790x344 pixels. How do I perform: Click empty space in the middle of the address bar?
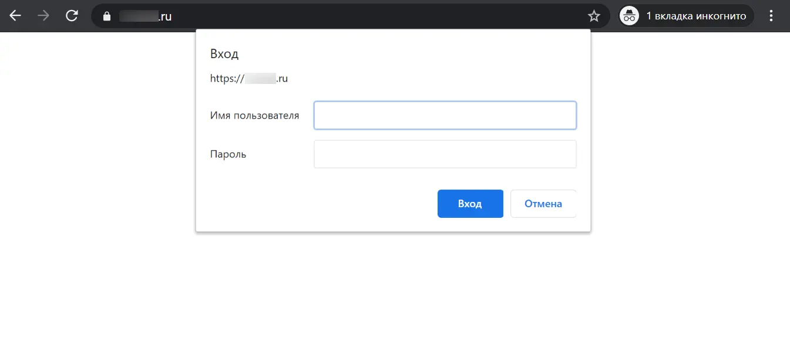click(376, 16)
